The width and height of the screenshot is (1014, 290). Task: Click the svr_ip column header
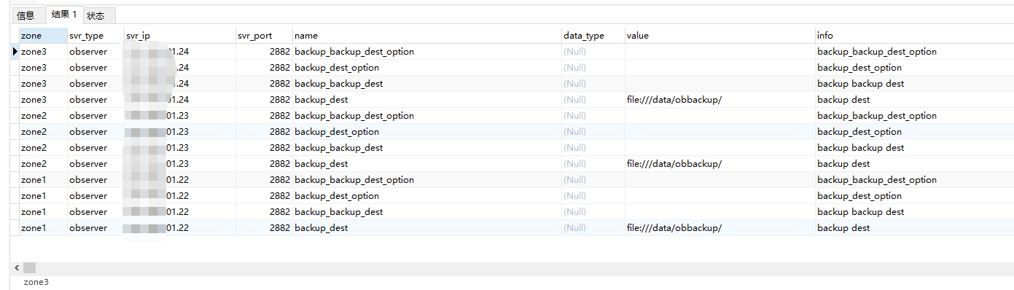coord(180,35)
